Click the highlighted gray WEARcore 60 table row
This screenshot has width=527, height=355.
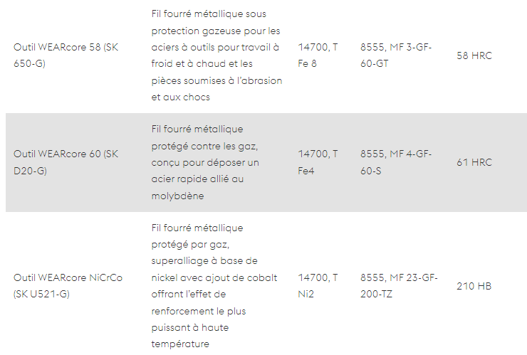pyautogui.click(x=266, y=162)
